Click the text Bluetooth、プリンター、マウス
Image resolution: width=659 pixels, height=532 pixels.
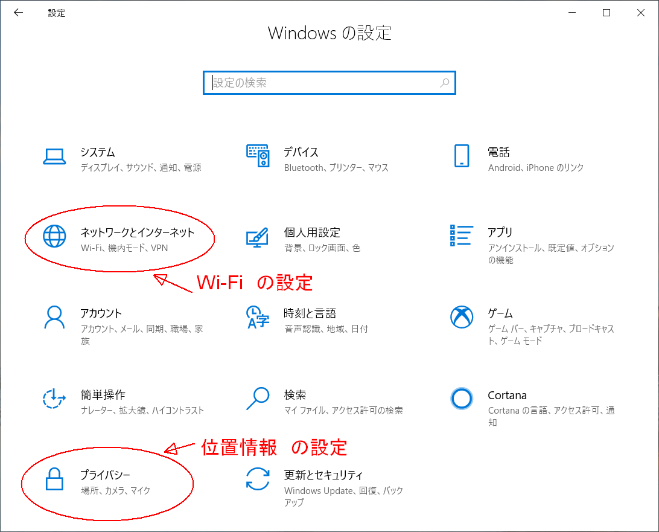pyautogui.click(x=336, y=168)
